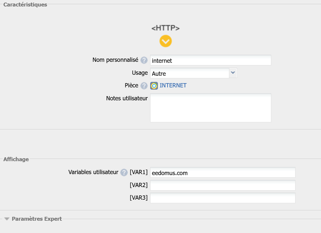Click the Caractéristiques section heading
Viewport: 321px width, 233px height.
(x=25, y=5)
